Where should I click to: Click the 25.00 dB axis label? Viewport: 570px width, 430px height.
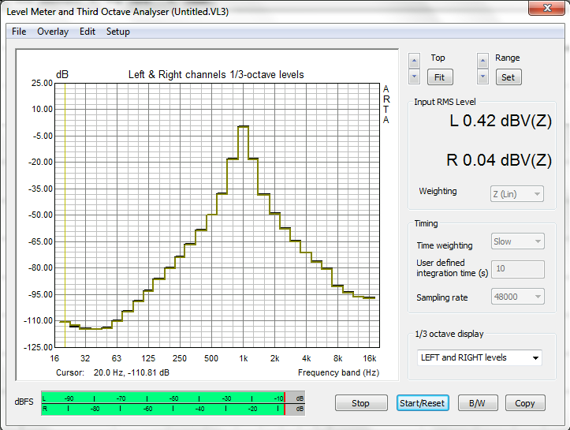pos(42,83)
